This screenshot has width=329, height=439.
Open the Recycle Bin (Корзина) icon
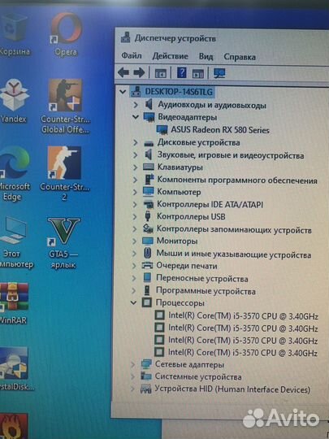coord(14,33)
